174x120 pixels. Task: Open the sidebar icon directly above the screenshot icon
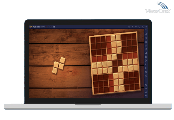click(146, 57)
